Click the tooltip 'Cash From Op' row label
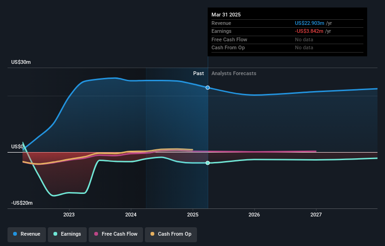This screenshot has height=246, width=385. 228,48
